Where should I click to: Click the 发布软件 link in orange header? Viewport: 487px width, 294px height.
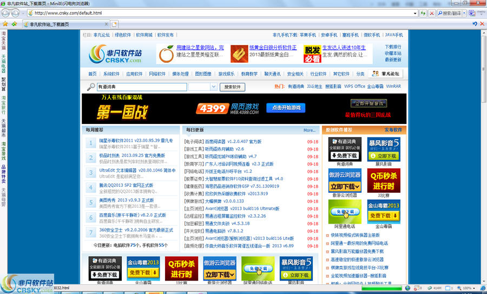click(393, 130)
